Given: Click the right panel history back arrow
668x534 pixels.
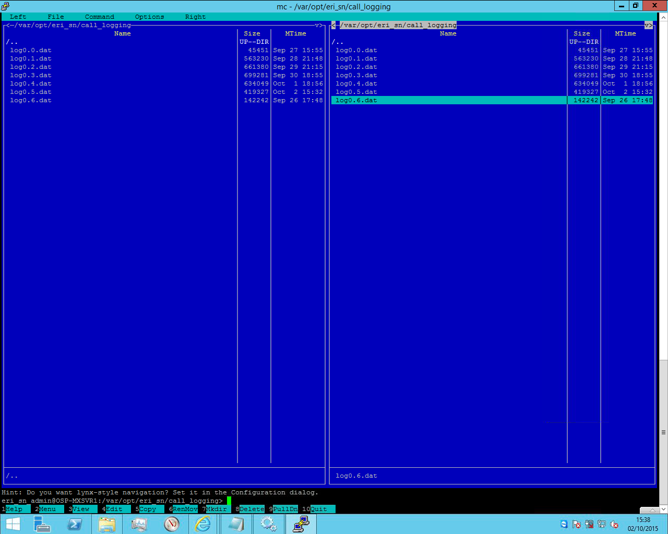Looking at the screenshot, I should (x=333, y=25).
